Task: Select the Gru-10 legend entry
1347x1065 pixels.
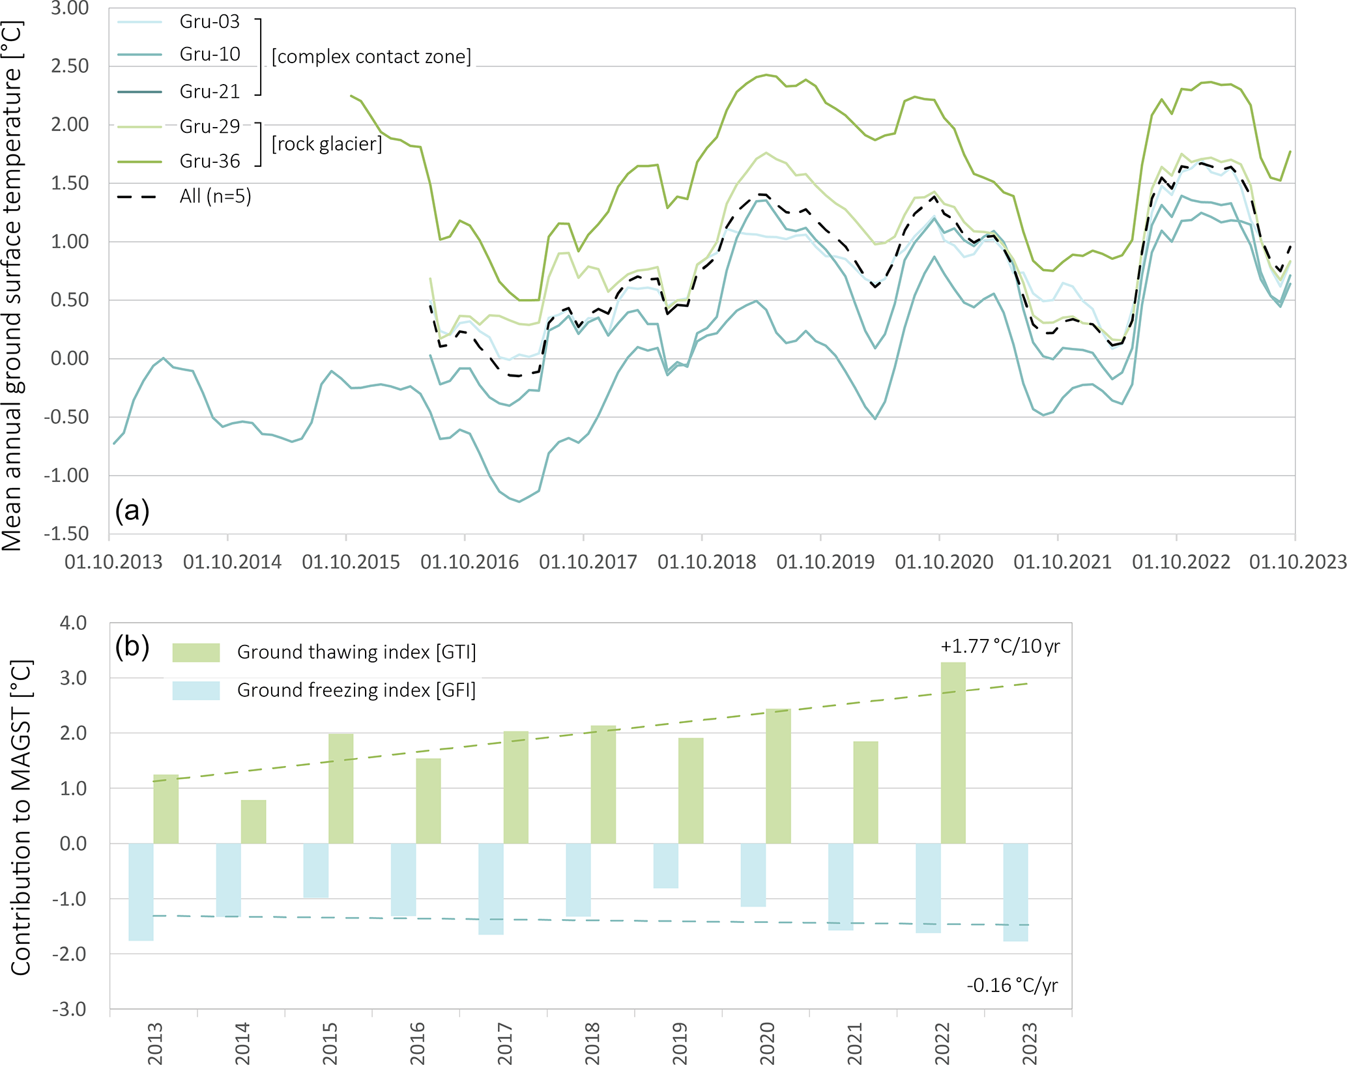Action: [209, 54]
